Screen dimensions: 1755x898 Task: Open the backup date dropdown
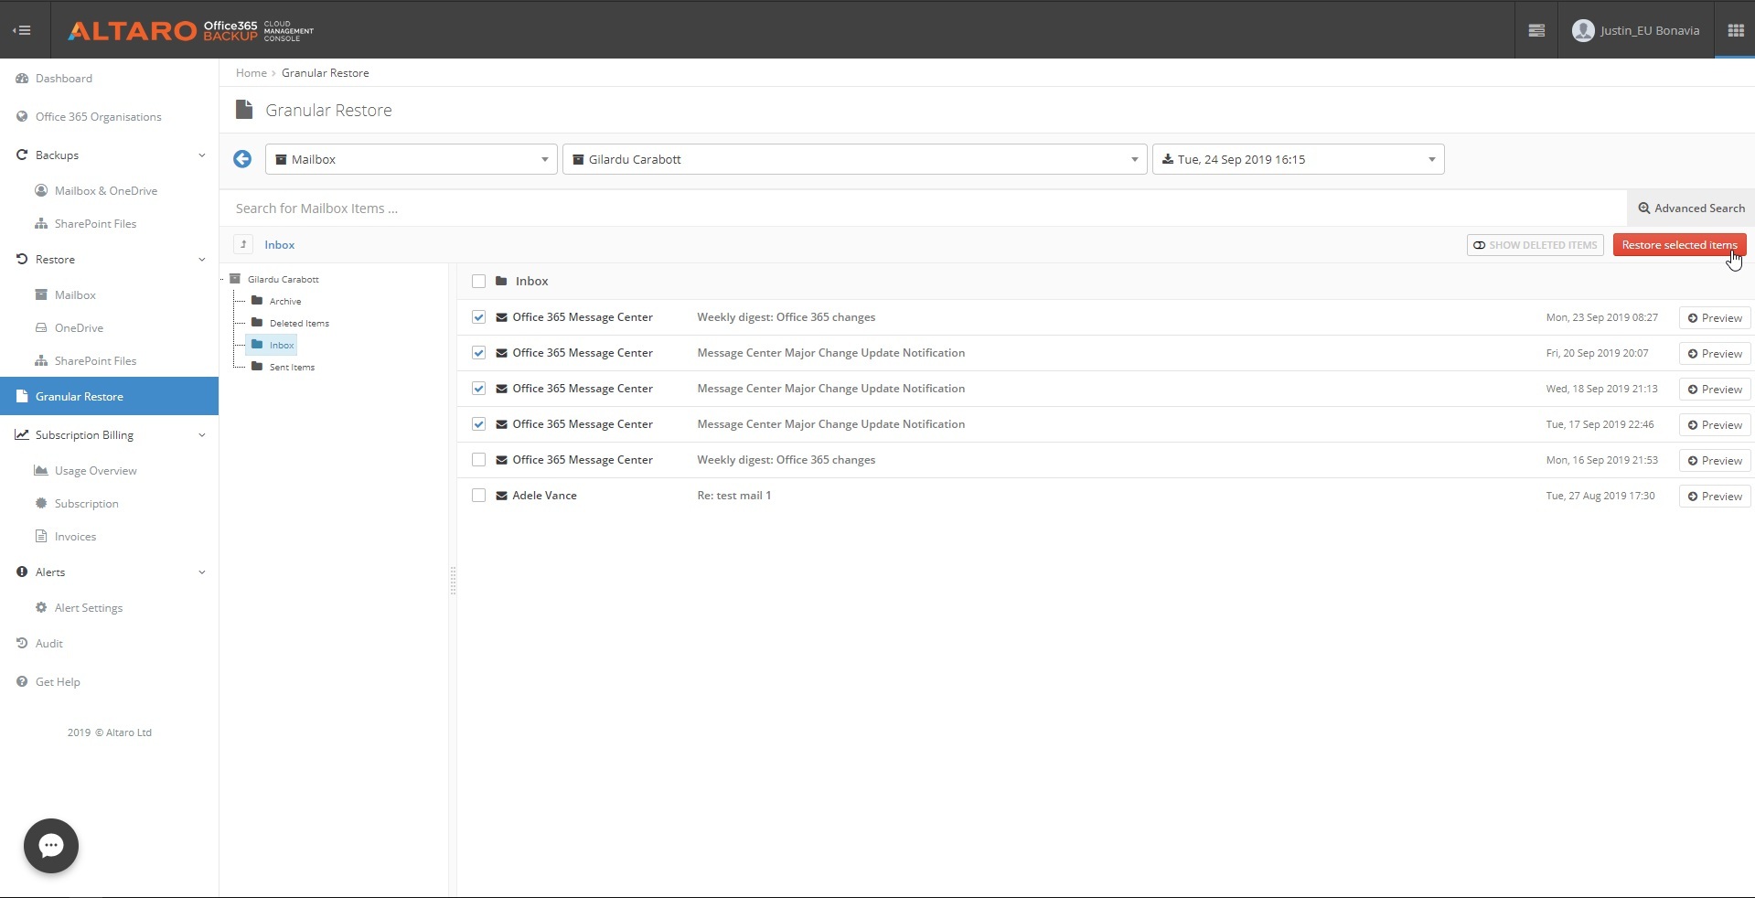[x=1298, y=159]
